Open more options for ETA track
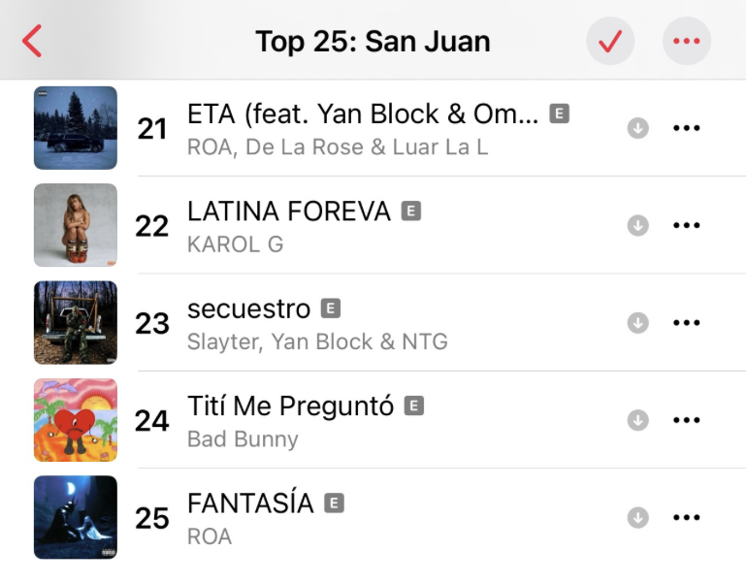 [x=687, y=128]
